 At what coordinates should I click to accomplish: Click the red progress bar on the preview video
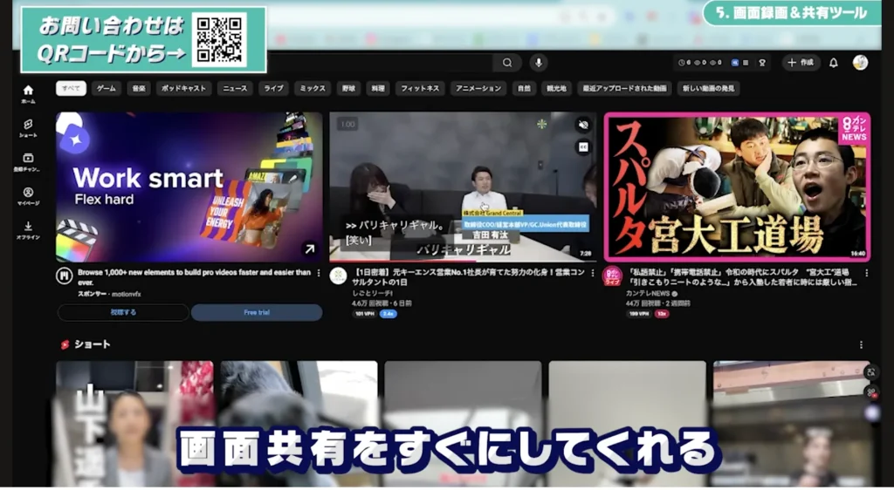tap(402, 260)
